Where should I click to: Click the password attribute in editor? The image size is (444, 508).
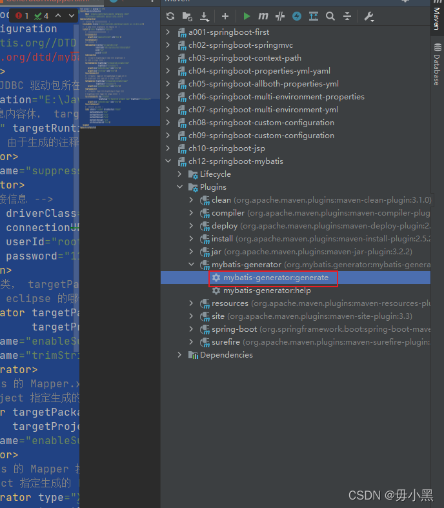[x=32, y=256]
